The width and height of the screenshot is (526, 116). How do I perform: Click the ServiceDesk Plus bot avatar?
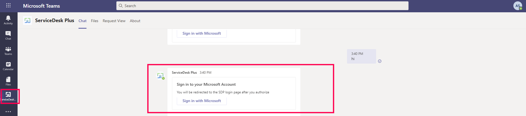[x=161, y=76]
